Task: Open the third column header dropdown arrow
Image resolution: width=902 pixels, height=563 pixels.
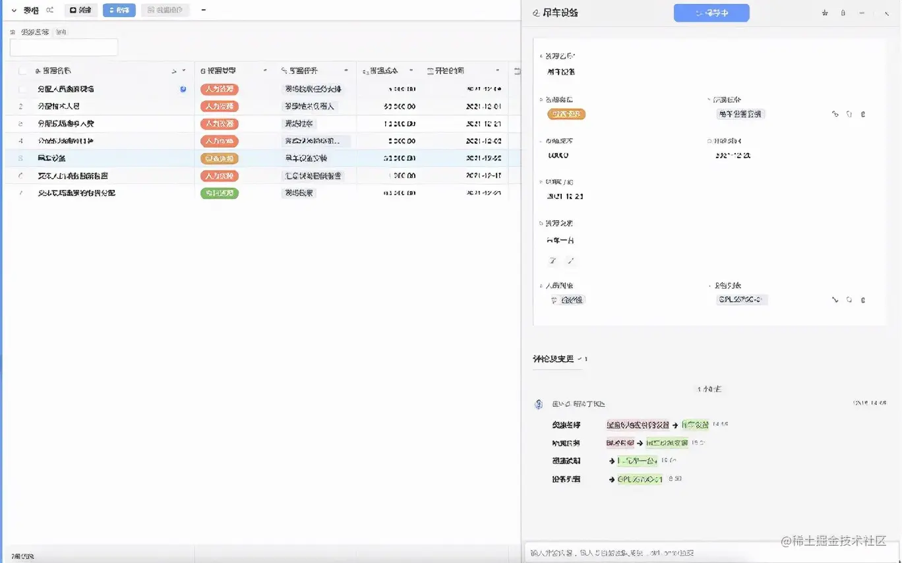Action: (x=346, y=71)
